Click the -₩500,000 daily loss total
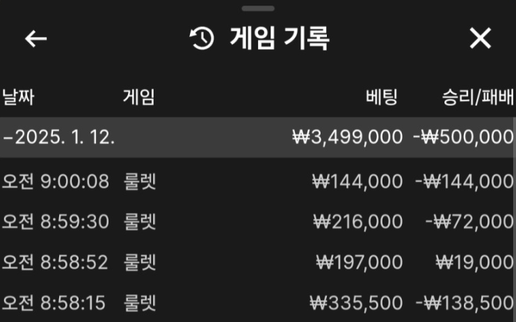516x322 pixels. 463,137
